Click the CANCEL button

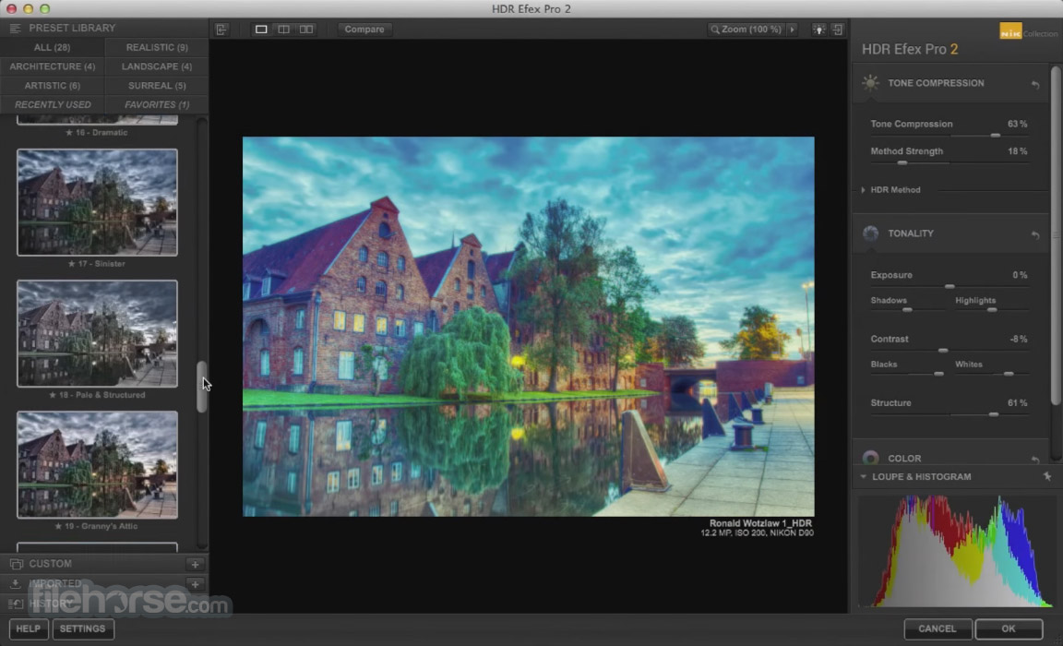click(x=938, y=629)
